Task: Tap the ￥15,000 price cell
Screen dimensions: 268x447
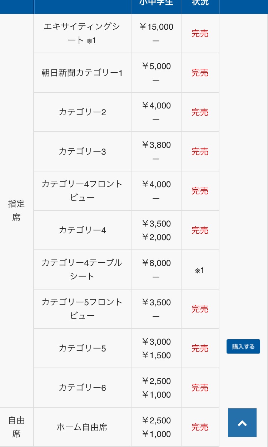Action: (x=157, y=27)
